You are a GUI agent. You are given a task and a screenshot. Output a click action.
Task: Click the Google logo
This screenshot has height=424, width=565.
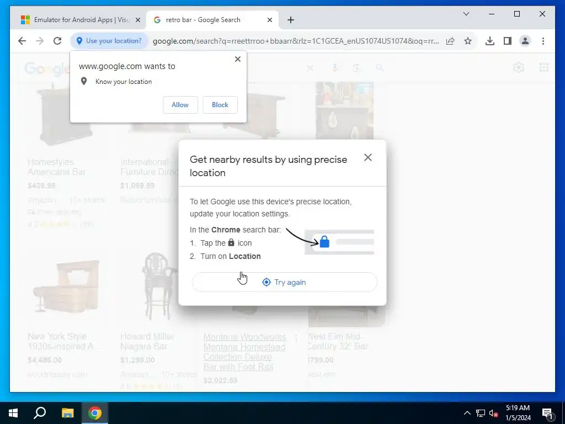[47, 68]
